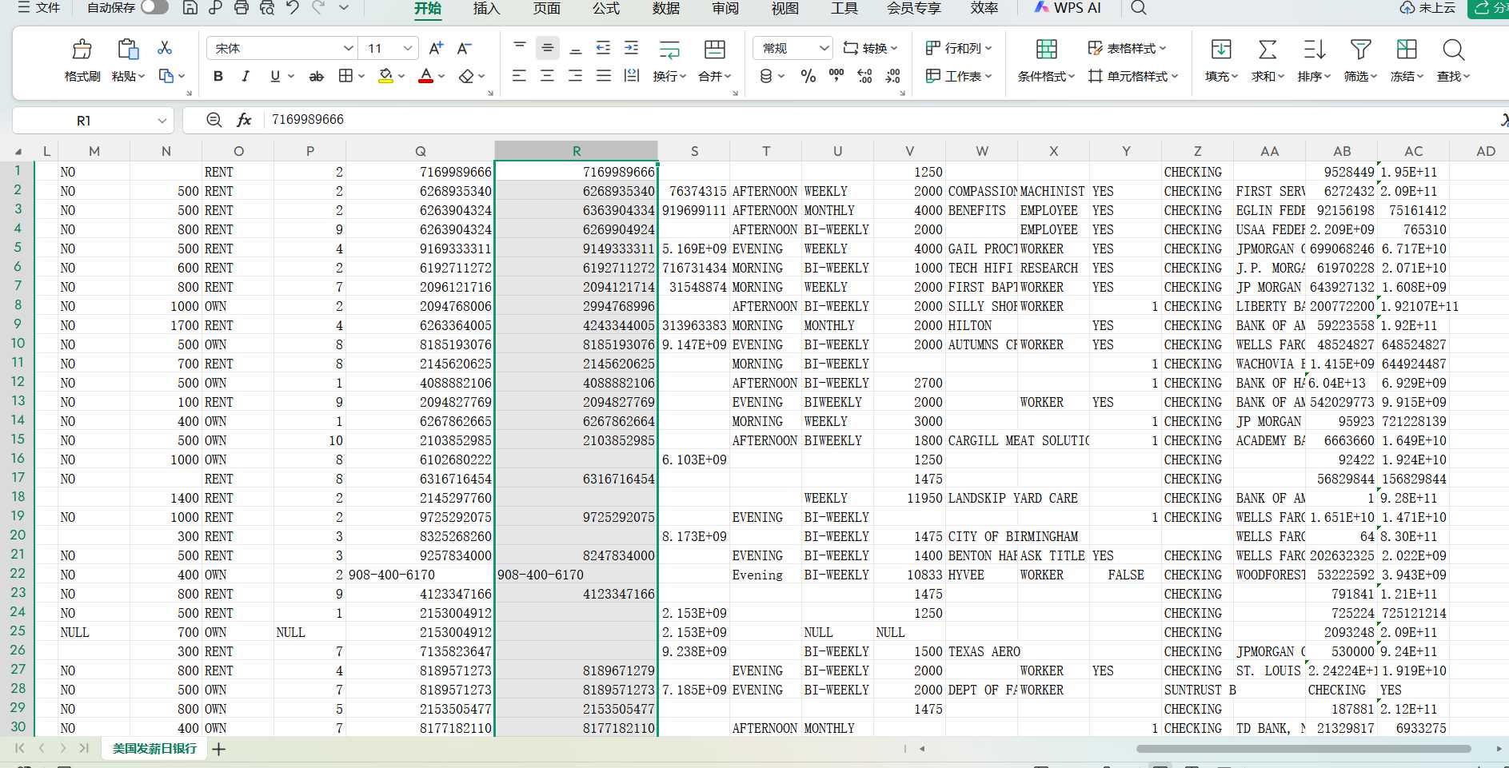Click the Conditional Format (条件格式) icon
This screenshot has width=1509, height=768.
[1046, 50]
